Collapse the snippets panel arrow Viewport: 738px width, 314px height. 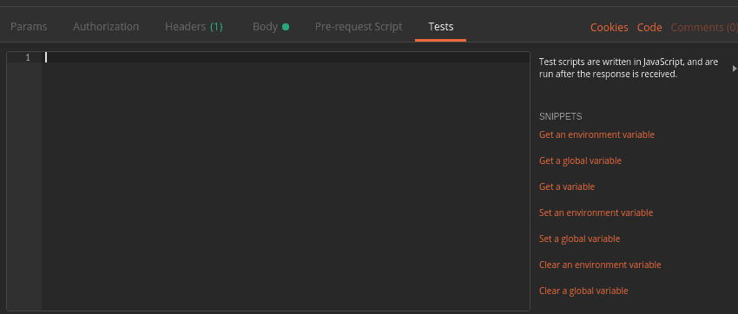click(735, 69)
